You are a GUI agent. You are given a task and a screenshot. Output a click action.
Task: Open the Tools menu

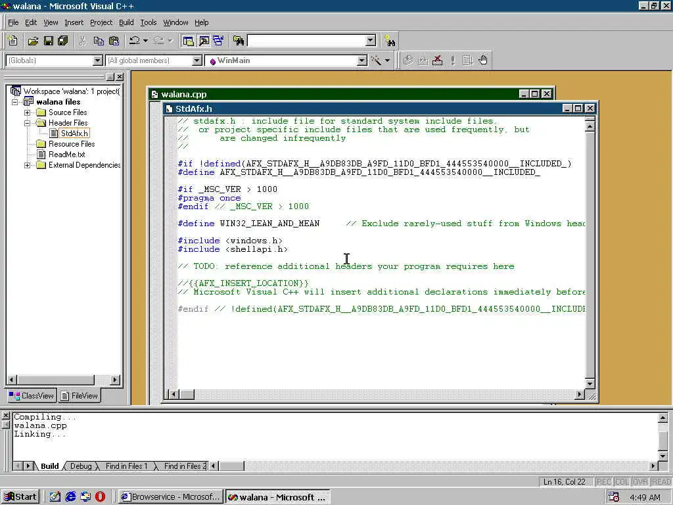149,22
